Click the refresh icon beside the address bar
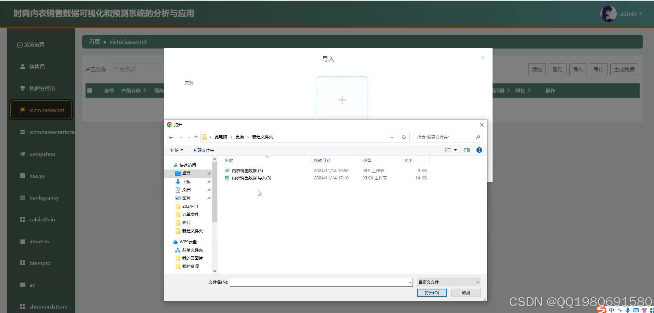 [x=404, y=137]
